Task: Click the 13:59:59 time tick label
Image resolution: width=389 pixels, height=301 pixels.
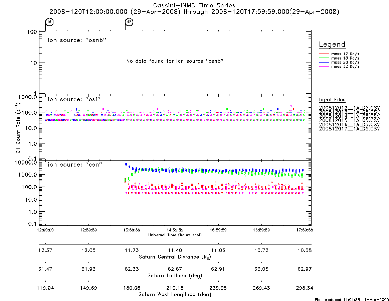Action: click(x=132, y=230)
